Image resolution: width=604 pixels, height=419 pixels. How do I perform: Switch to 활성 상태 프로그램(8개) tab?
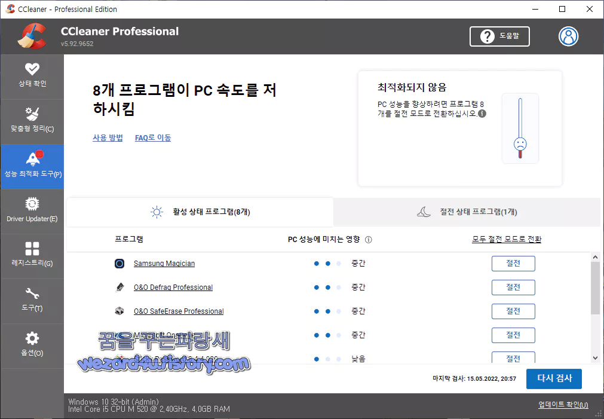click(x=200, y=212)
